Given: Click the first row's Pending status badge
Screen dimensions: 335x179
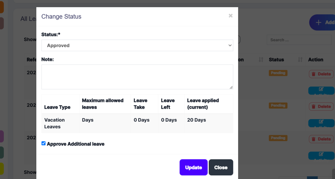Looking at the screenshot, I should pos(278,73).
